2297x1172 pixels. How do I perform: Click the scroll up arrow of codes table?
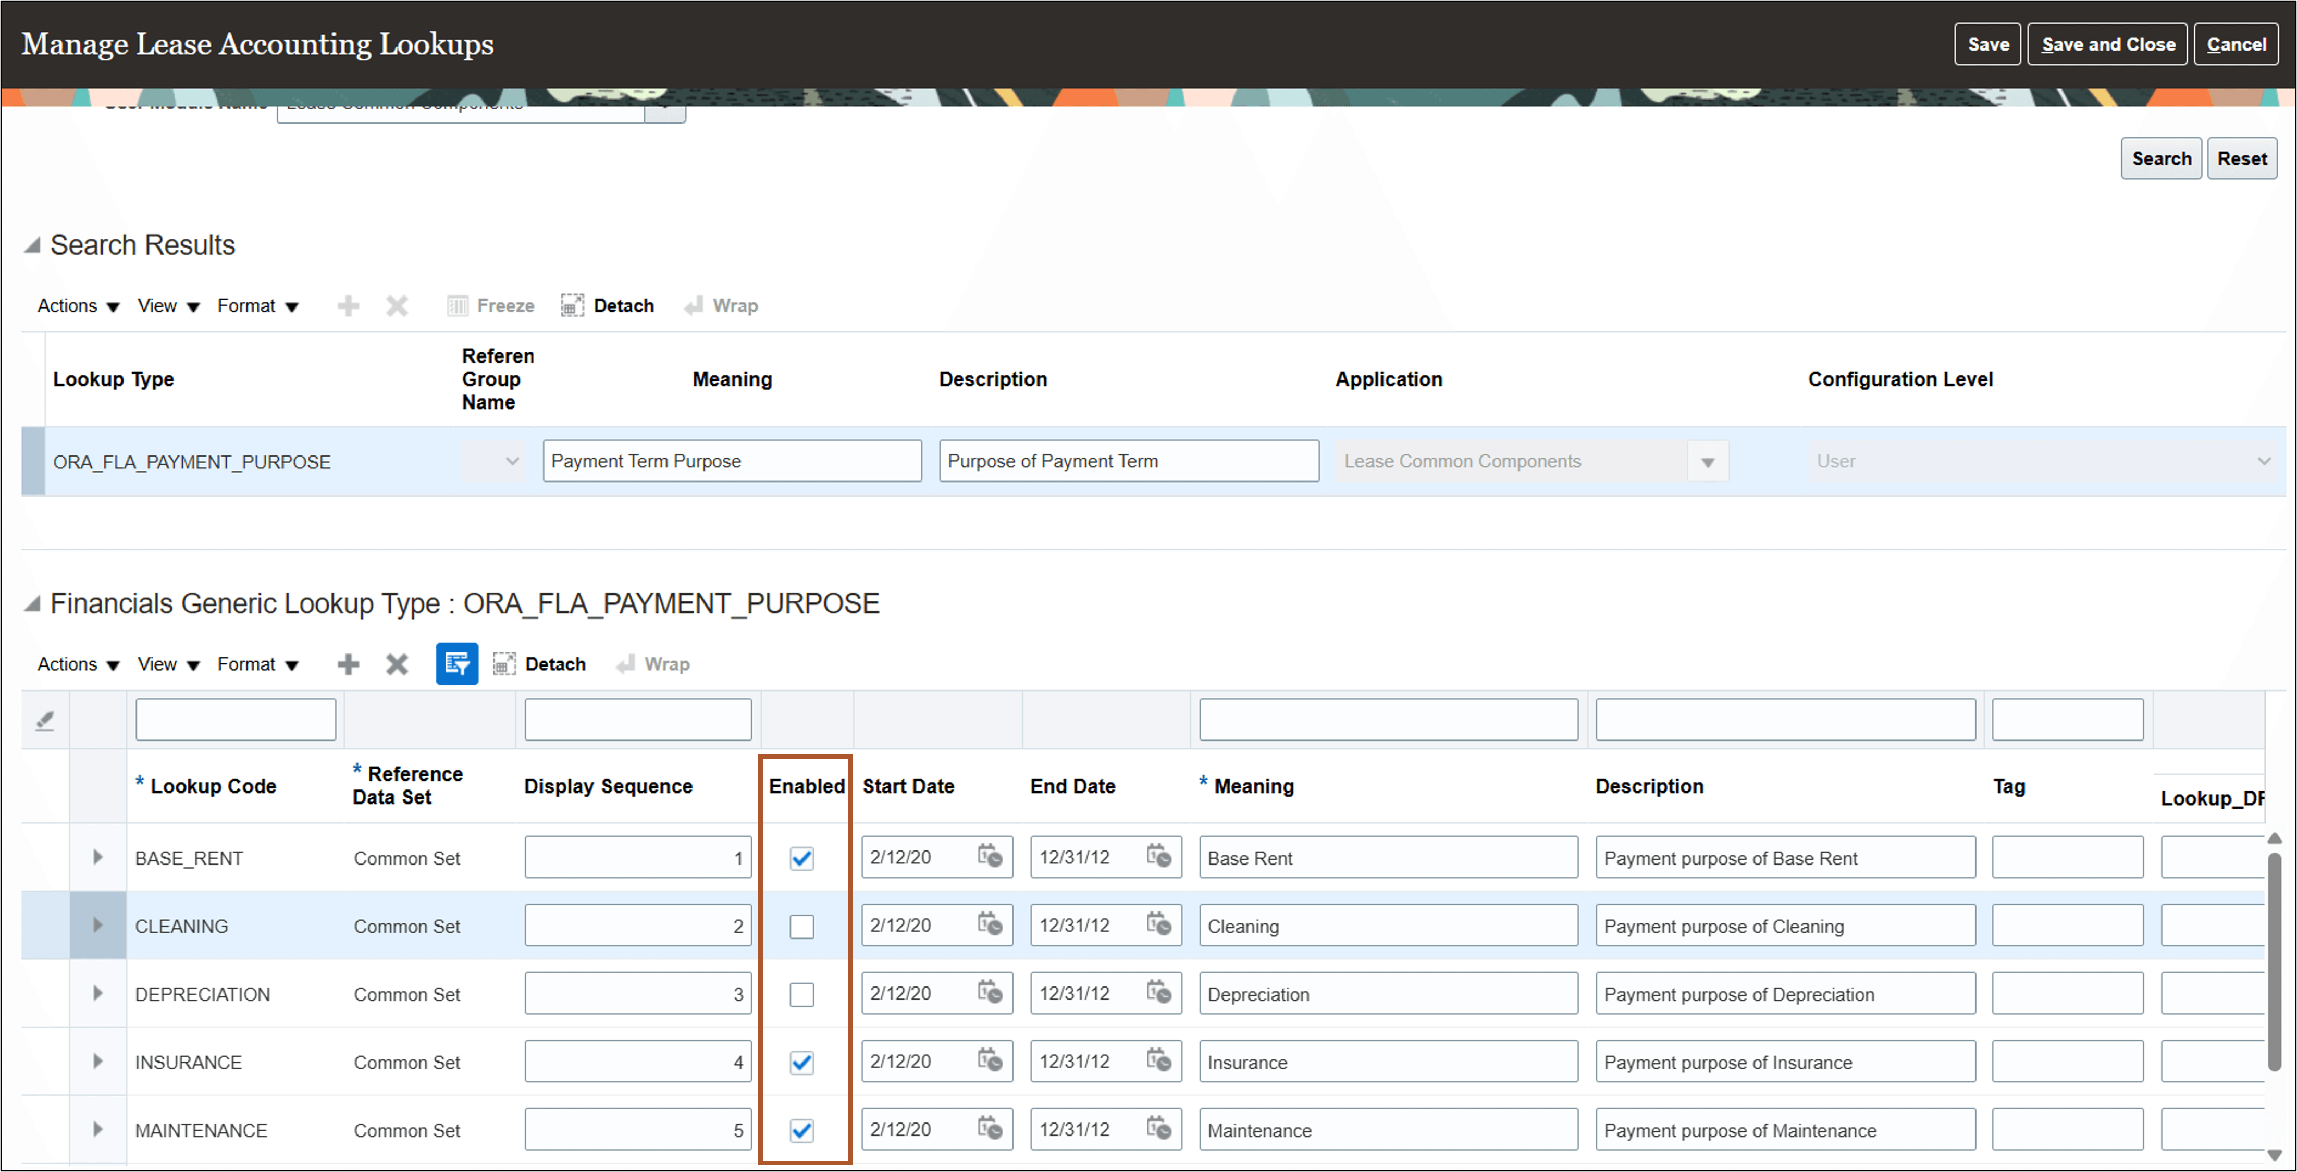pyautogui.click(x=2275, y=838)
